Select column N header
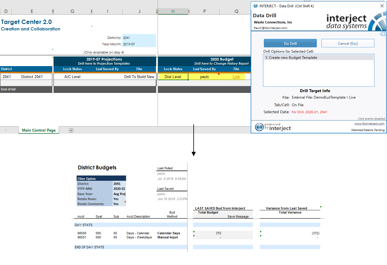 [x=173, y=11]
